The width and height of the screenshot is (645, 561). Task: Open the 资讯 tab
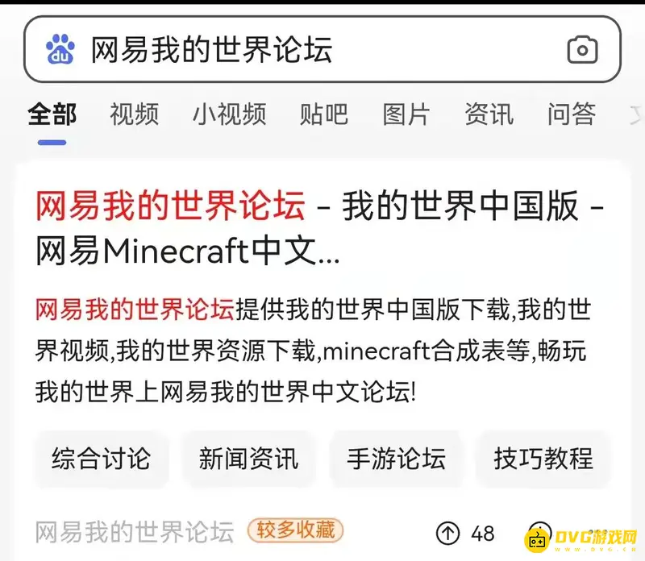coord(489,114)
